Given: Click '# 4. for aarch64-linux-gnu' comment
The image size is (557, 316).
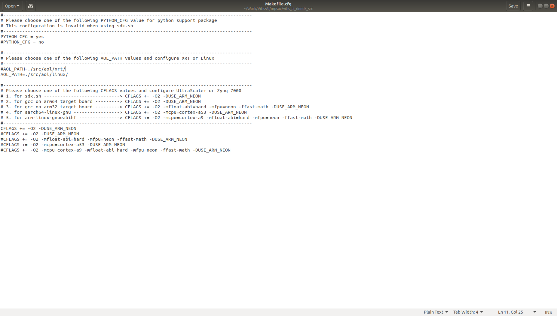Looking at the screenshot, I should (x=124, y=112).
